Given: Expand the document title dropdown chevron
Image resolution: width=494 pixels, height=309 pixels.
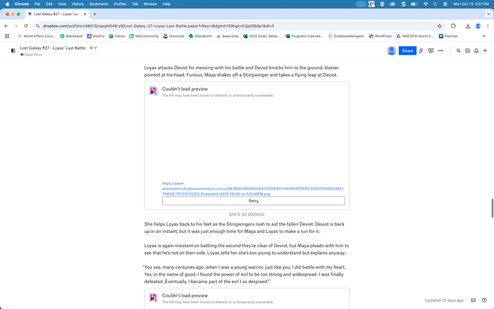Looking at the screenshot, I should click(96, 48).
